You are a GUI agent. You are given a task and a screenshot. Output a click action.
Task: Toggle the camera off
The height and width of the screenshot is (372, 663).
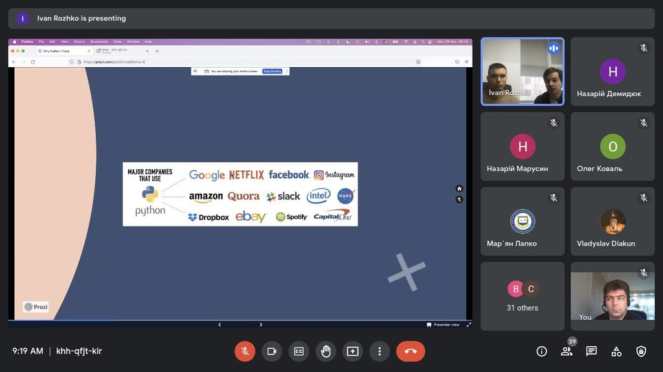click(x=272, y=351)
